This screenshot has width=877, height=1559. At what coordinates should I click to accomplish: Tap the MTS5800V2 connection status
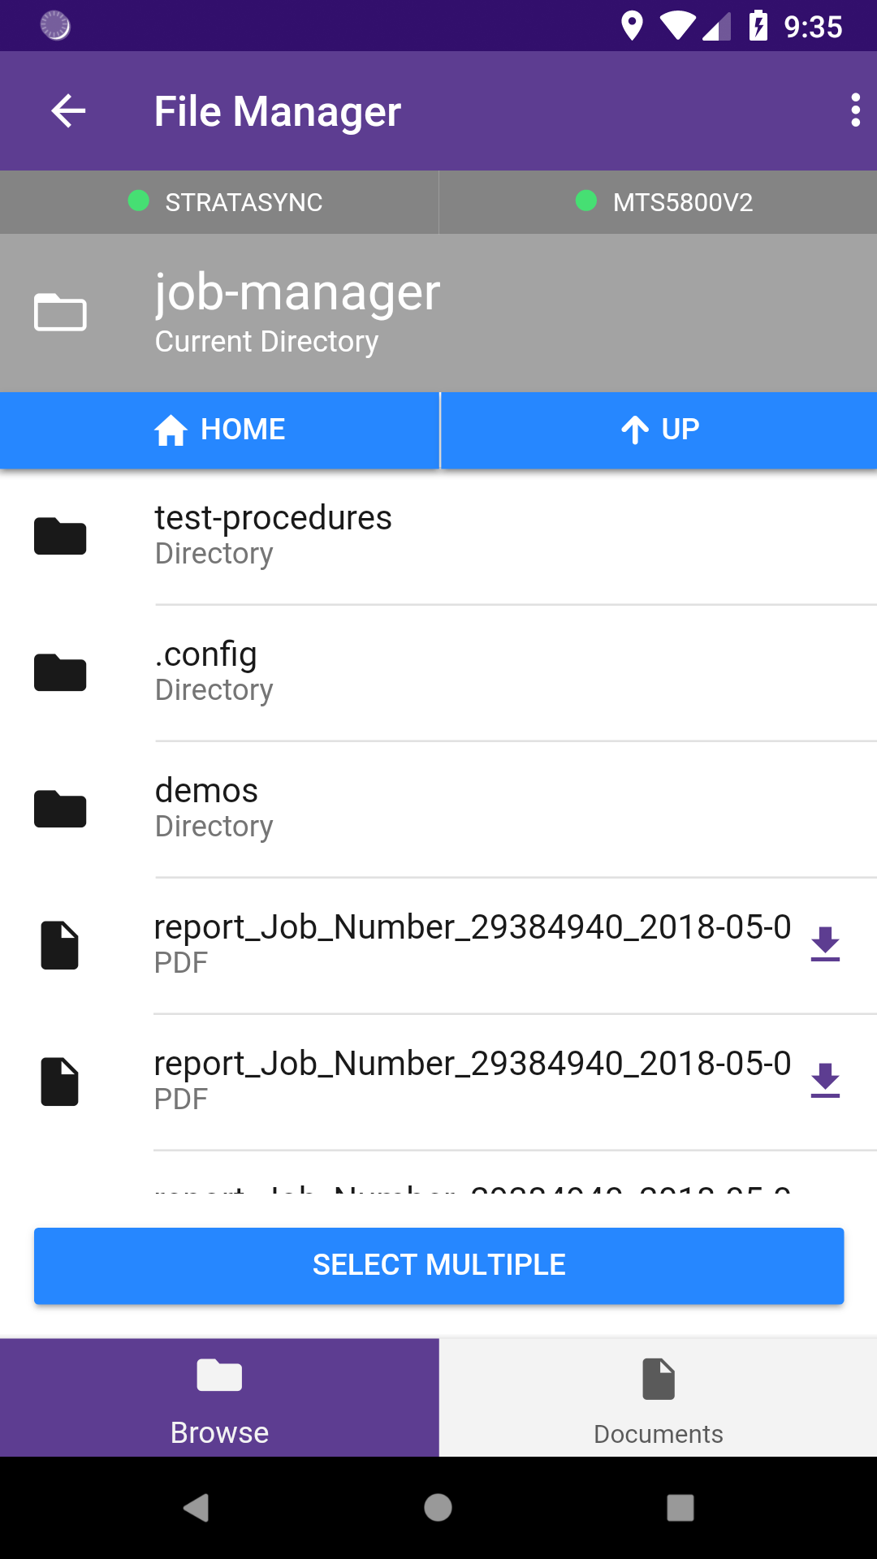(659, 202)
